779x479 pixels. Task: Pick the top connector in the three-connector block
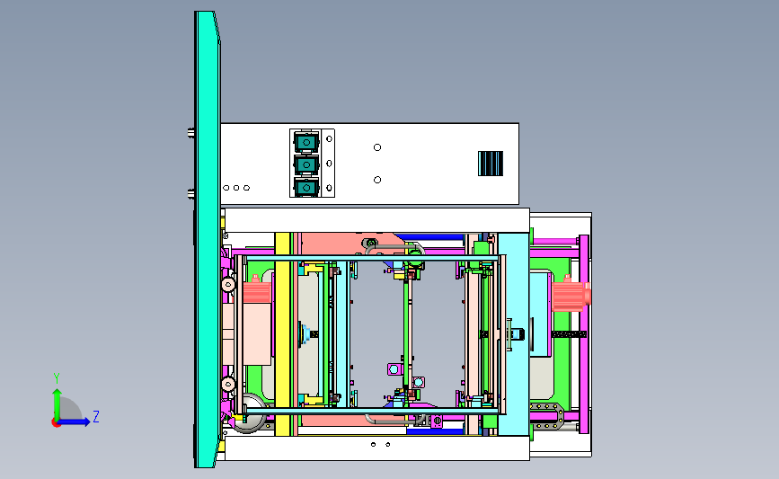pyautogui.click(x=306, y=142)
